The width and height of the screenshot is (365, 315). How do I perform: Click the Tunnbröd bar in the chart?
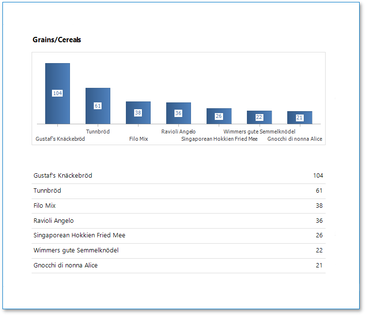point(98,116)
